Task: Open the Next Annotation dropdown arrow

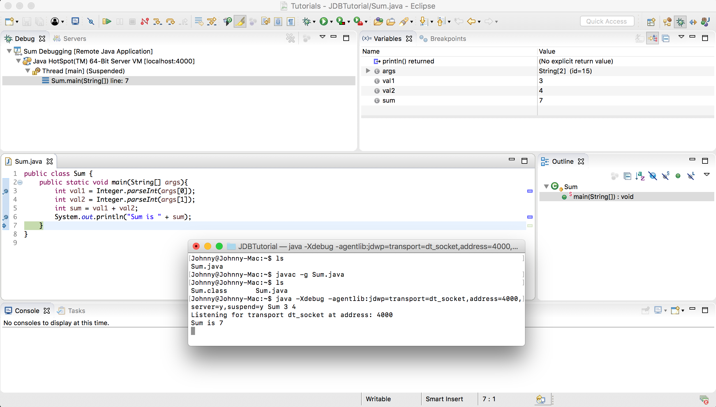Action: point(432,22)
